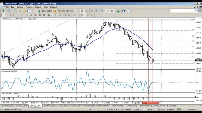Select the D1 timeframe button

(83, 15)
